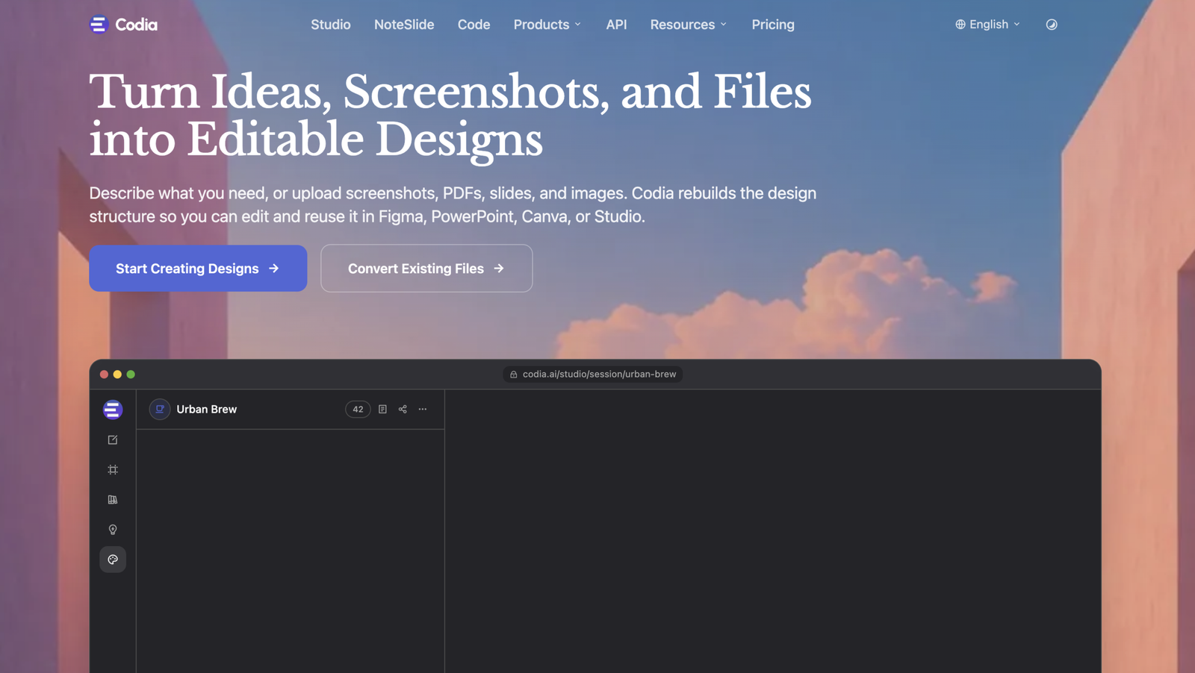Expand the Resources menu
1195x673 pixels.
pyautogui.click(x=688, y=25)
